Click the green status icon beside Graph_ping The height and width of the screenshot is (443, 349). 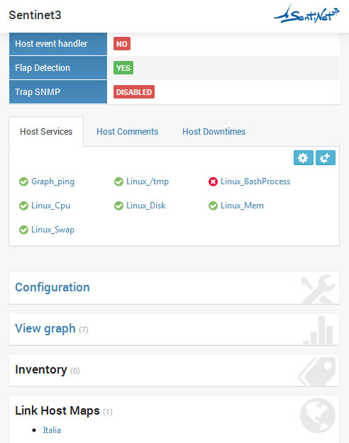point(23,181)
